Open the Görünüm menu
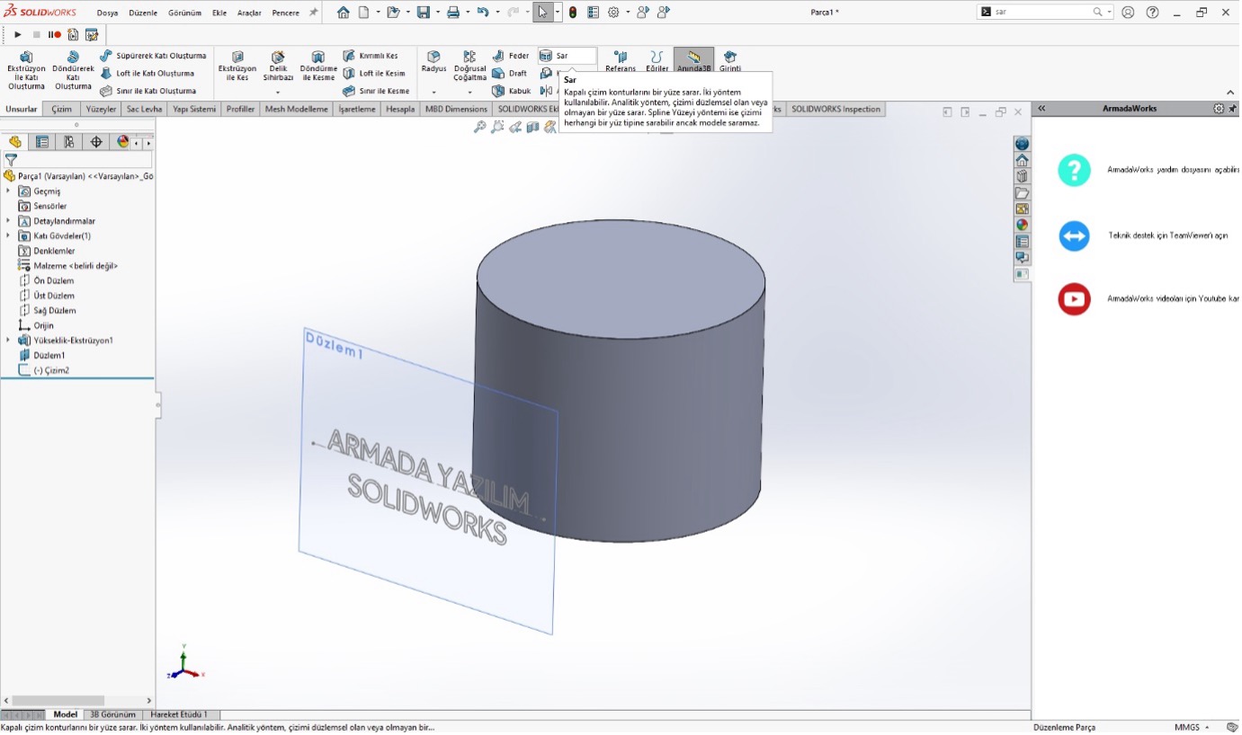1242x735 pixels. (184, 13)
